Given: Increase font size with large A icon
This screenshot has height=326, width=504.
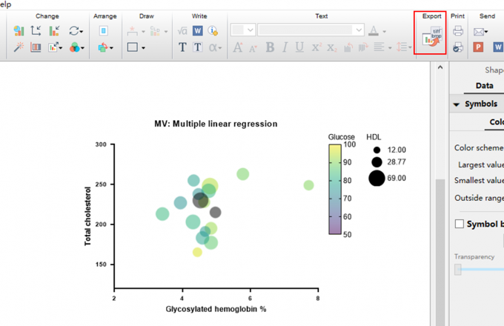Looking at the screenshot, I should pyautogui.click(x=237, y=47).
